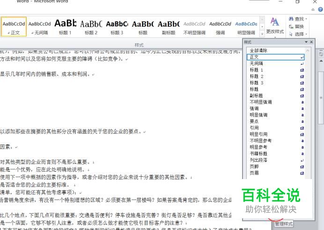Select 无间隔 in the styles pane list
The image size is (324, 230).
[276, 64]
